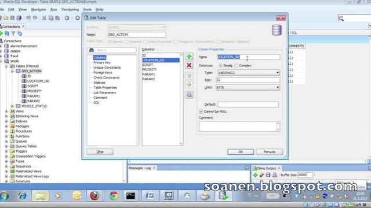Viewport: 371px width, 208px height.
Task: Collapse the Tables (Filtered) node
Action: tap(6, 66)
